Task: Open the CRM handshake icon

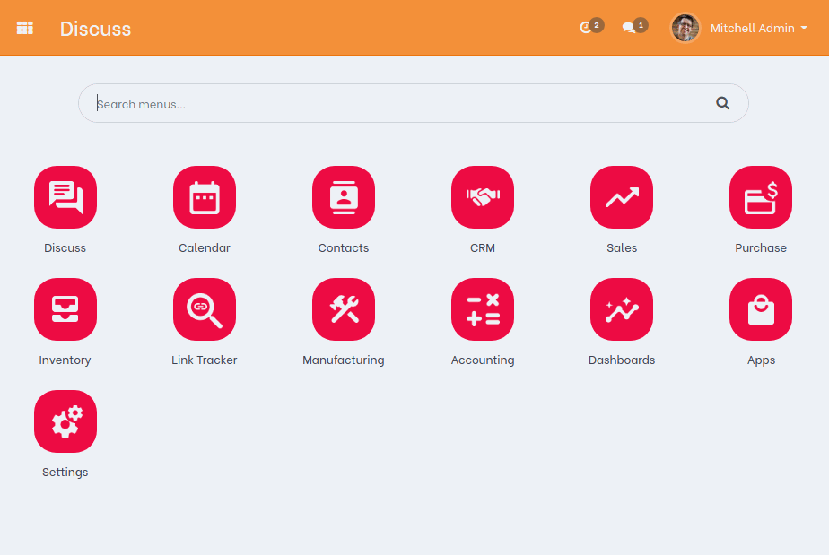Action: point(483,197)
